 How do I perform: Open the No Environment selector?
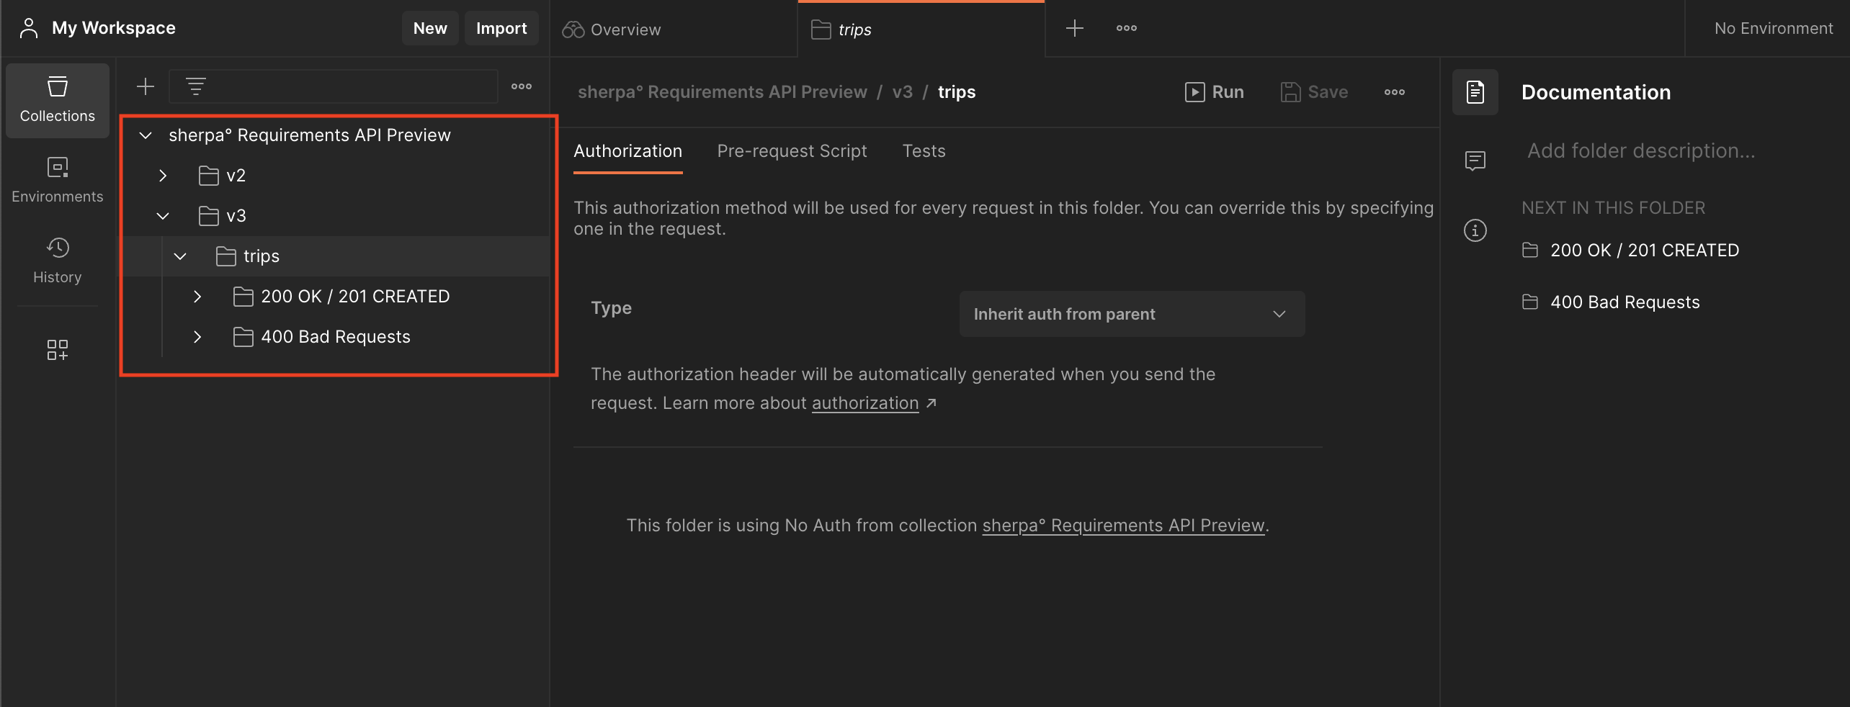tap(1773, 28)
